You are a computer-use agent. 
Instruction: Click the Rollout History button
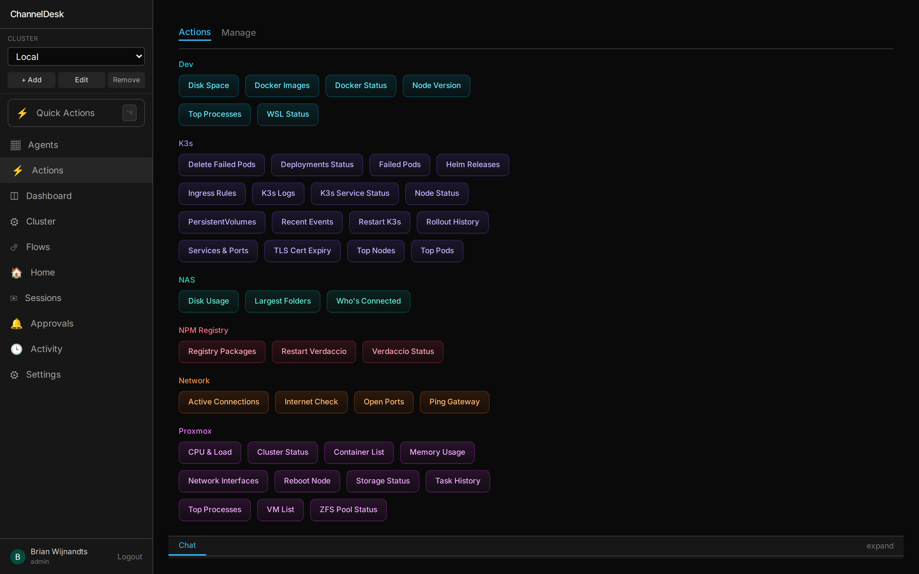[x=453, y=222]
